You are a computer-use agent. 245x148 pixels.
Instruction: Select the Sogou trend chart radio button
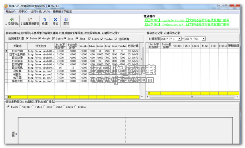coord(64,107)
